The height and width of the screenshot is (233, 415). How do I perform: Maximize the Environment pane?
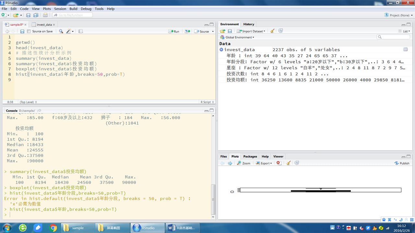tap(409, 25)
